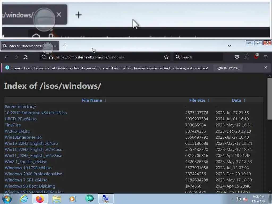Click Windows 98 Boot Disk.img link

(x=30, y=186)
